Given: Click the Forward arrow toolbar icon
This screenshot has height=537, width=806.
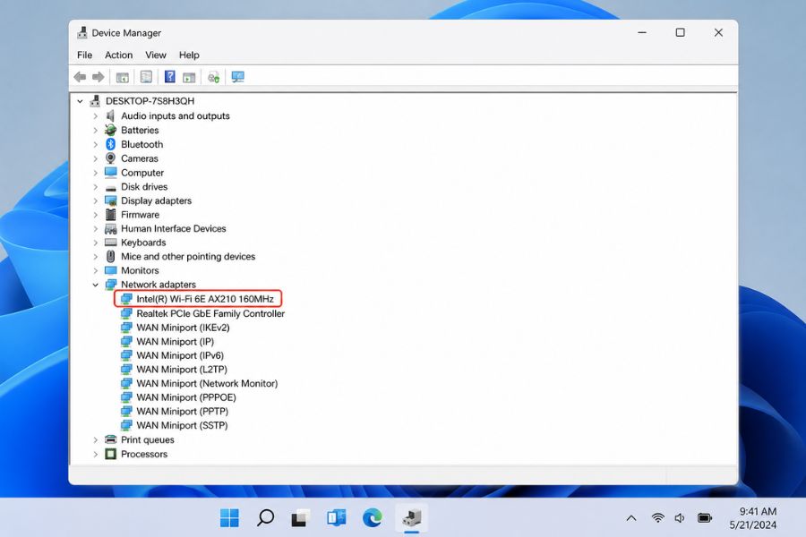Looking at the screenshot, I should 98,77.
